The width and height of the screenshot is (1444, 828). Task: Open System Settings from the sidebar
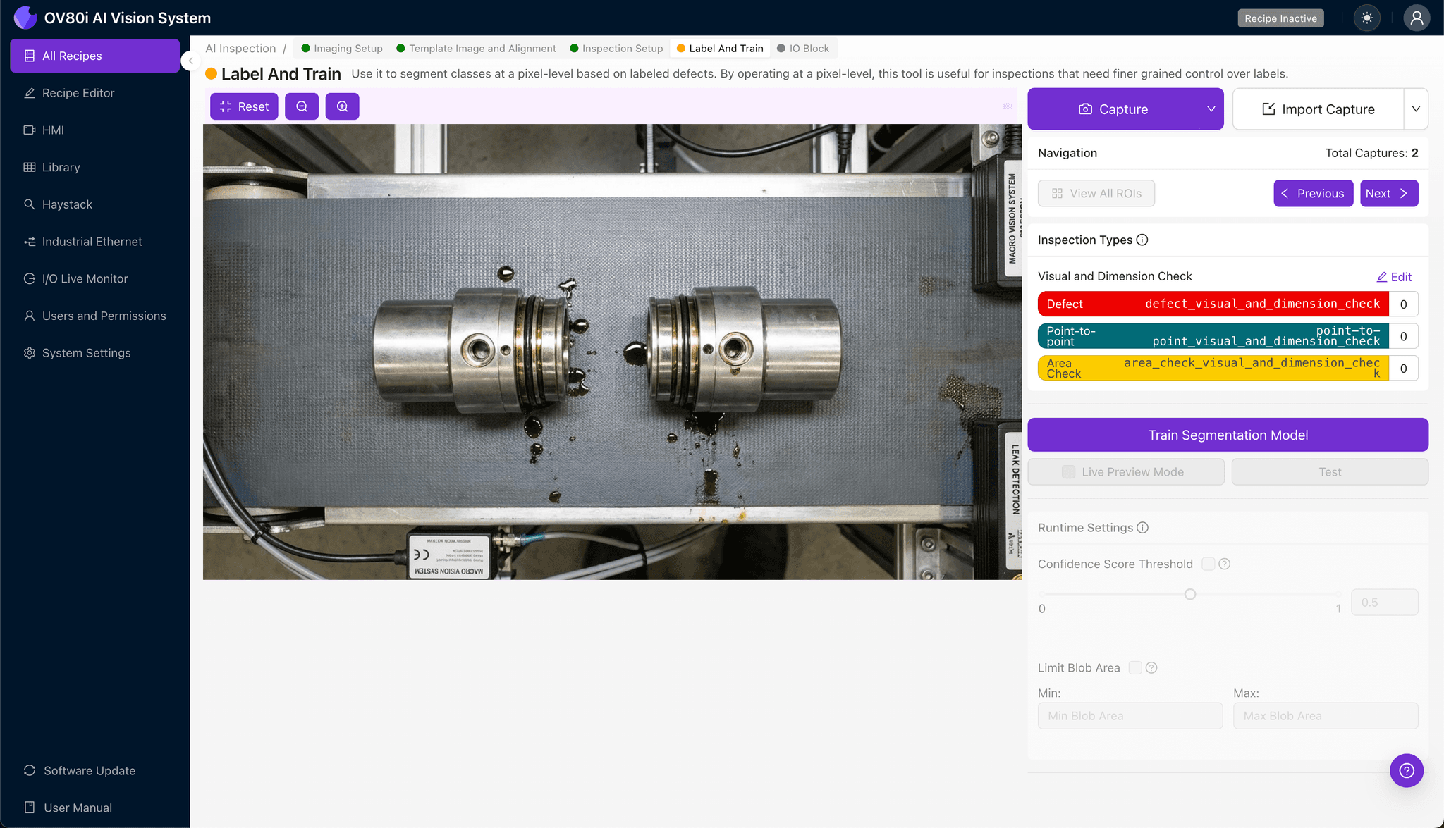coord(85,352)
